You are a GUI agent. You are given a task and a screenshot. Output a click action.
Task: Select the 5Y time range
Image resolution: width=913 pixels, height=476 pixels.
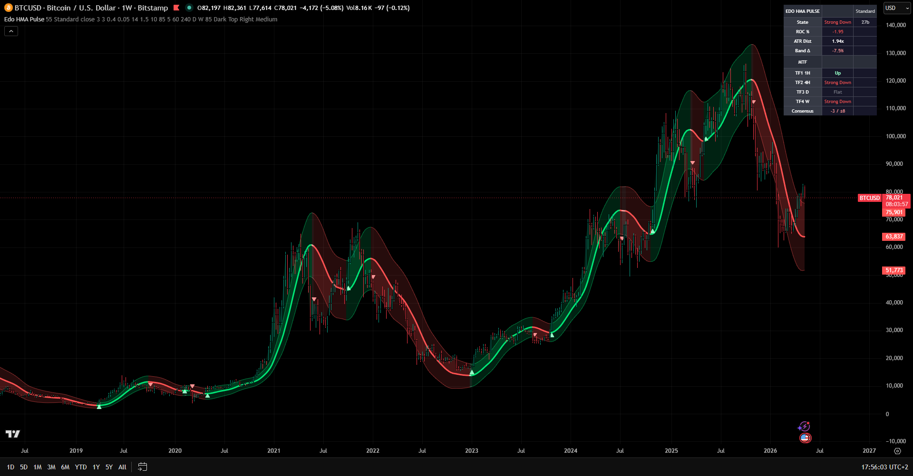[x=109, y=467]
